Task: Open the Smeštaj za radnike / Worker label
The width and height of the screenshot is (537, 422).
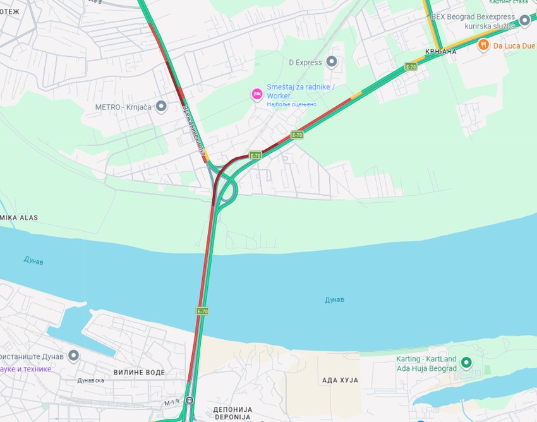Action: coord(300,91)
